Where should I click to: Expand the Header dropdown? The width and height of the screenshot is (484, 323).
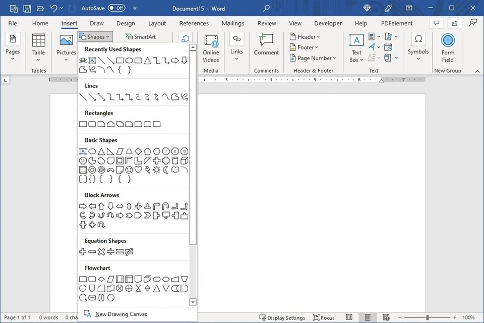[306, 37]
